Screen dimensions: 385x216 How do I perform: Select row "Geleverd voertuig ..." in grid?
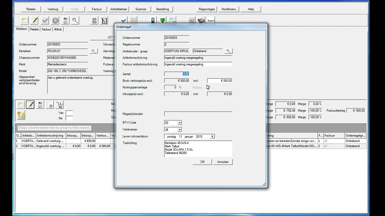point(191,141)
